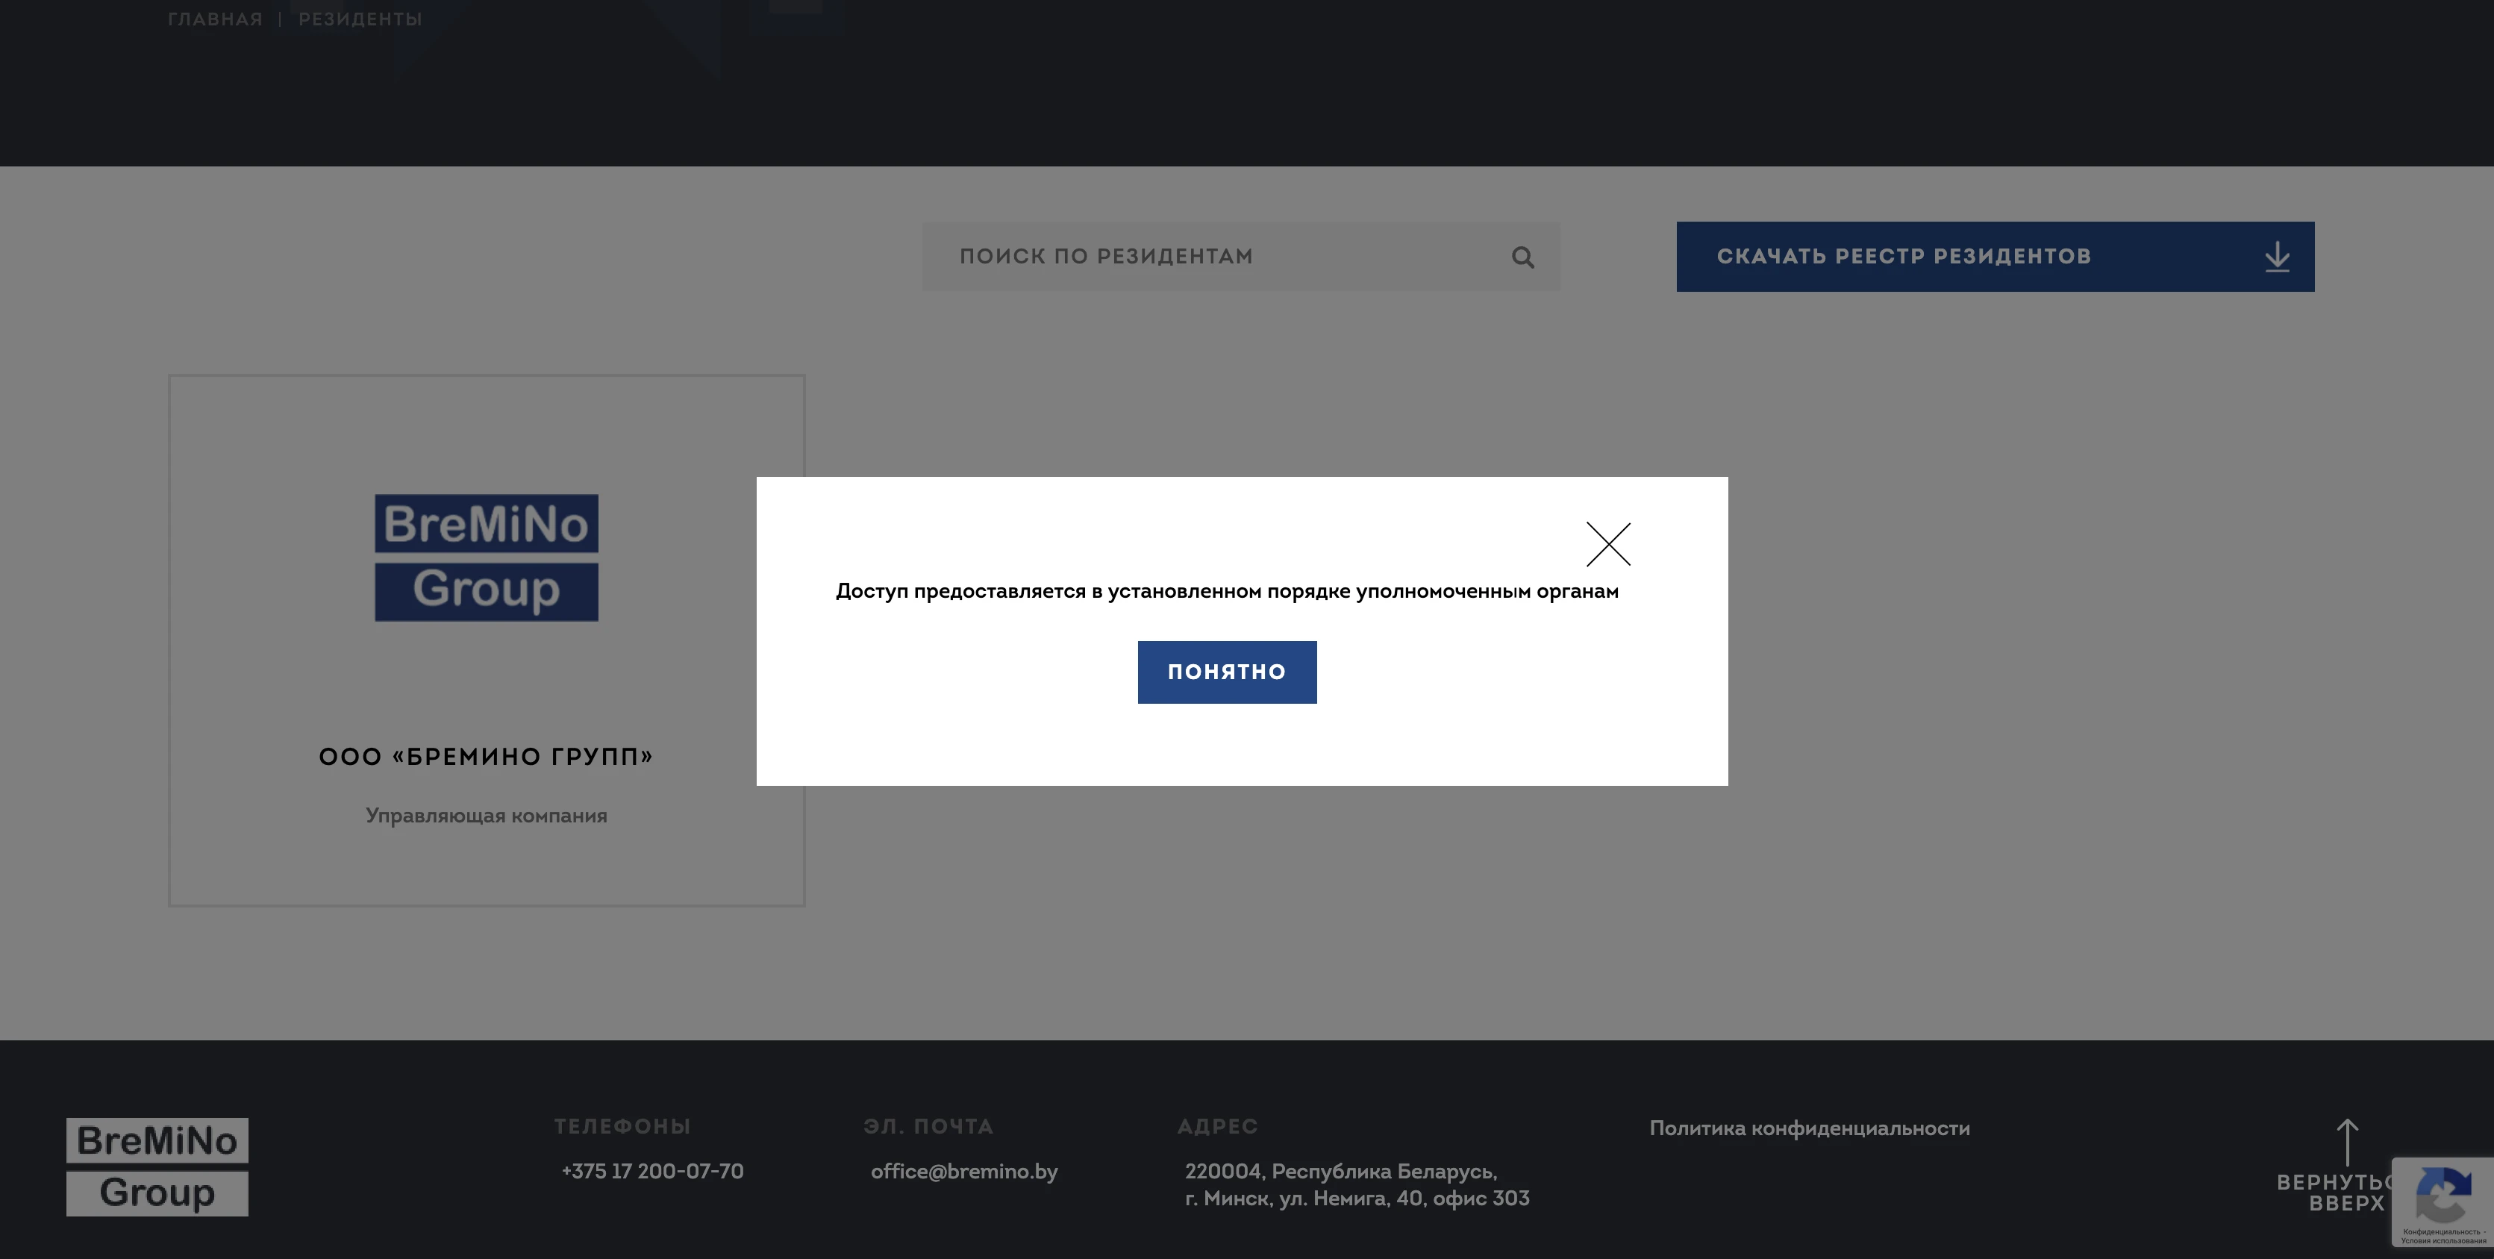Click the dialog message text

click(x=1227, y=592)
